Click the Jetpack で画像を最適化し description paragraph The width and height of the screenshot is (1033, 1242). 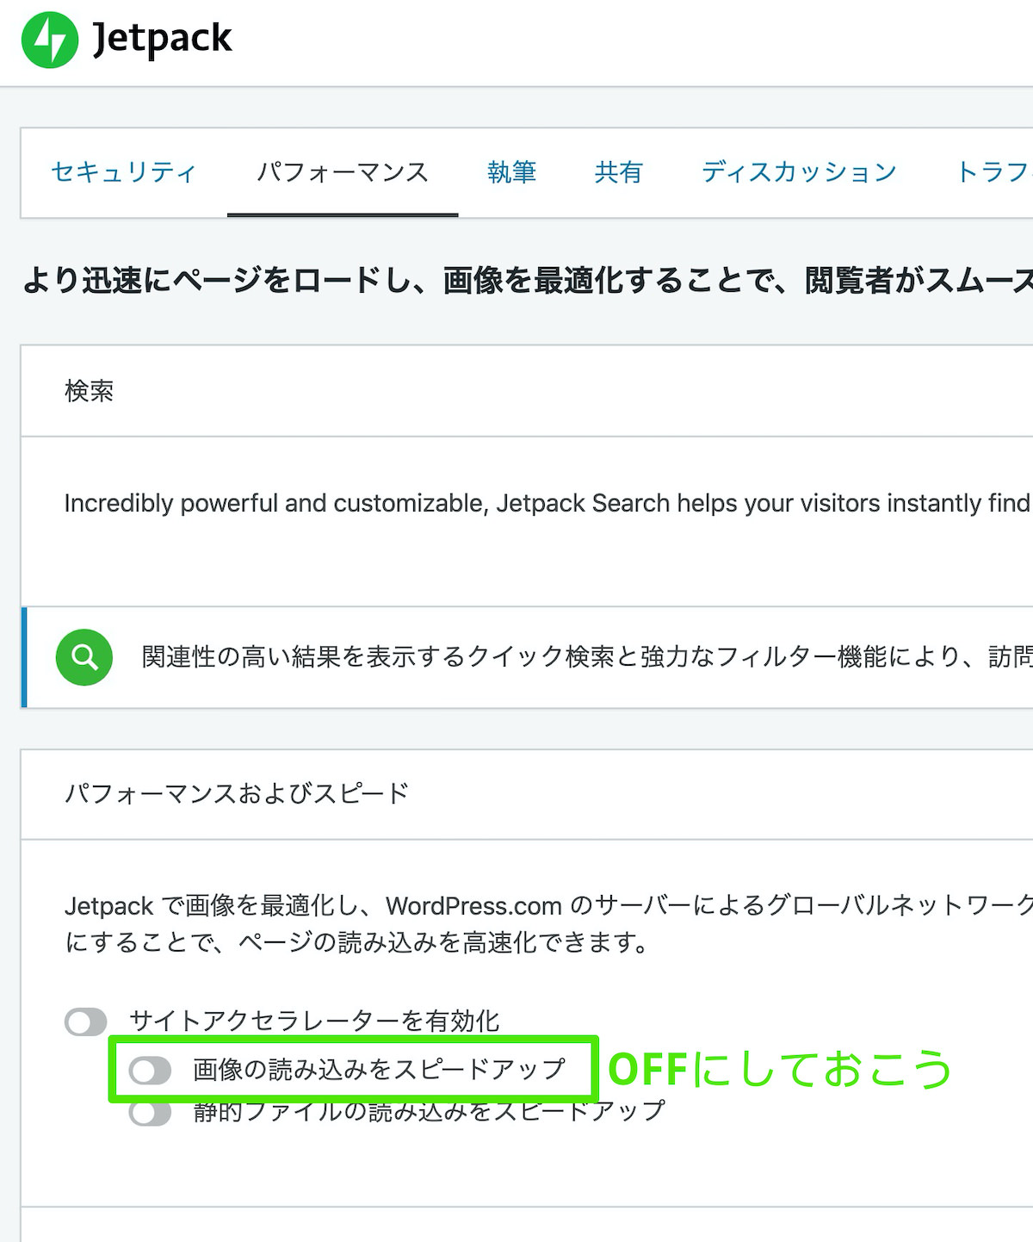[548, 924]
